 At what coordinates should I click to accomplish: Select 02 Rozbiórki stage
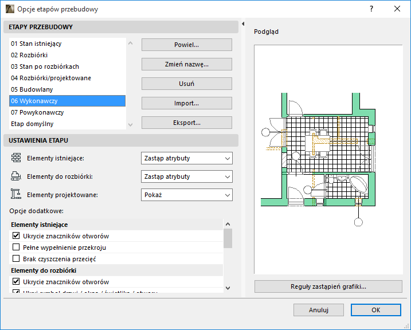pyautogui.click(x=68, y=55)
